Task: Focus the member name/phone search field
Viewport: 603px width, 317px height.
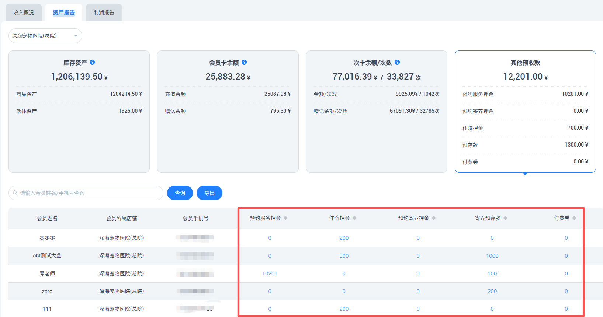Action: point(89,193)
